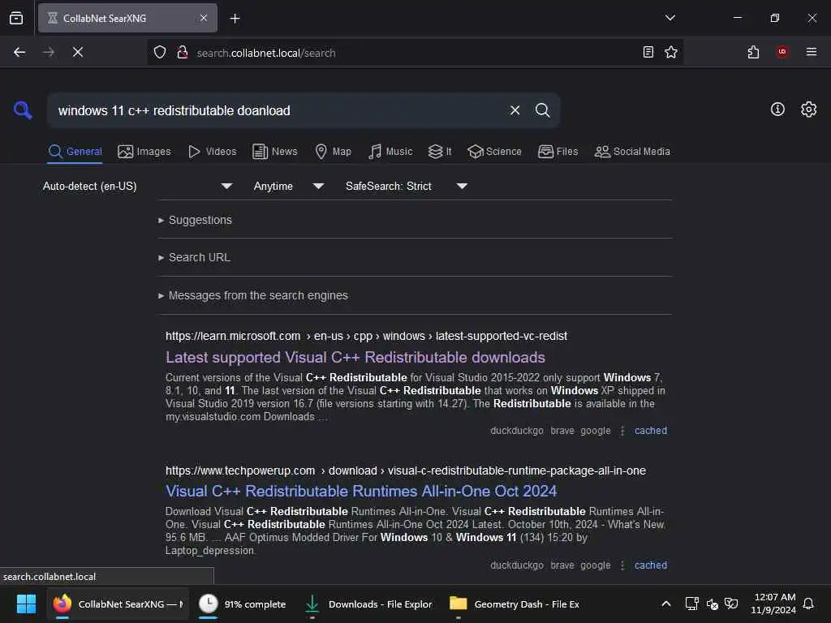The height and width of the screenshot is (623, 831).
Task: Switch to the General category tab
Action: tap(75, 152)
